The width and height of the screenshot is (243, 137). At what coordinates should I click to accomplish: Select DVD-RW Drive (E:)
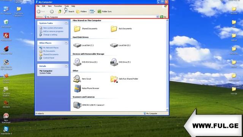point(85,62)
